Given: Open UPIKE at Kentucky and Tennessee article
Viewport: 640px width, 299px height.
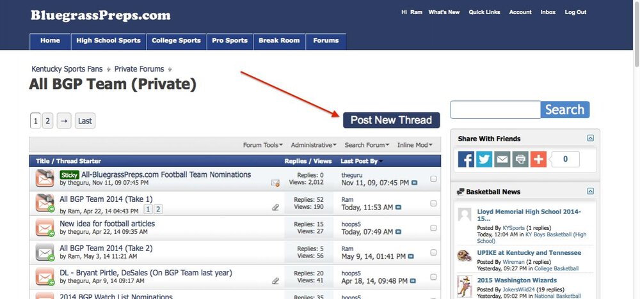Looking at the screenshot, I should [x=529, y=252].
